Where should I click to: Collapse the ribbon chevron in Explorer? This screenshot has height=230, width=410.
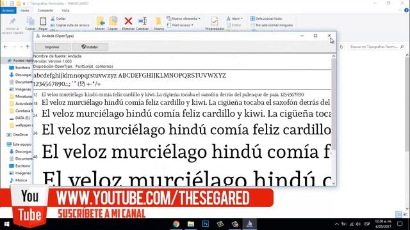400,10
